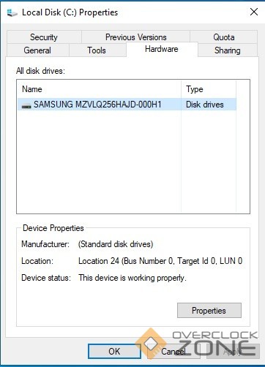Confirm with the OK button
This screenshot has width=265, height=367.
114,351
